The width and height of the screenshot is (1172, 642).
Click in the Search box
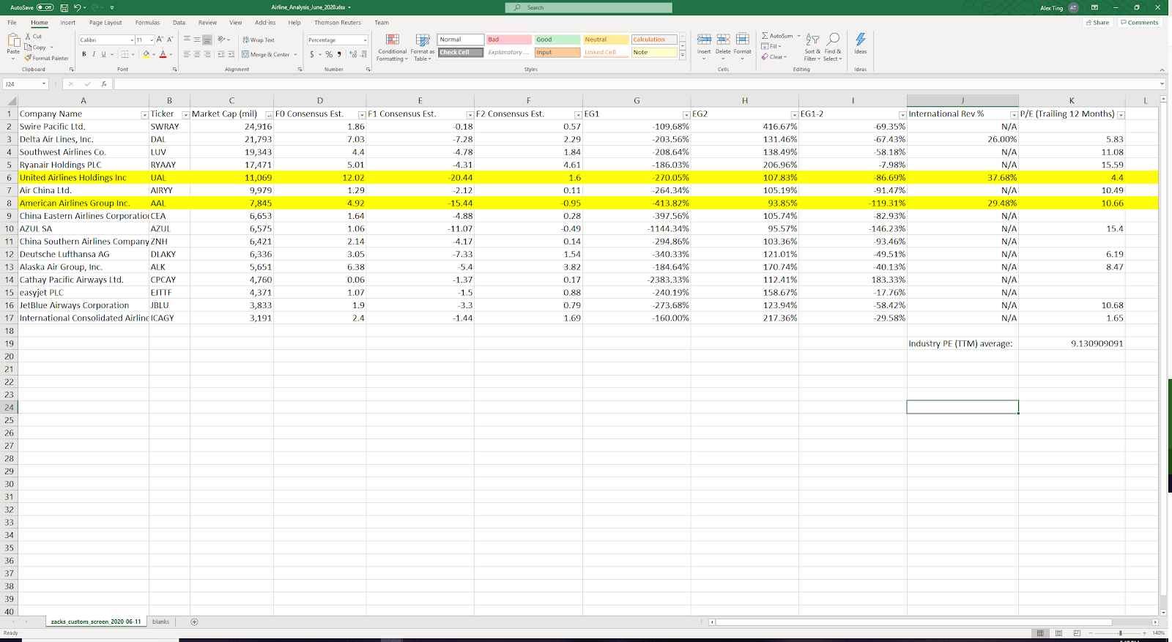[x=588, y=7]
